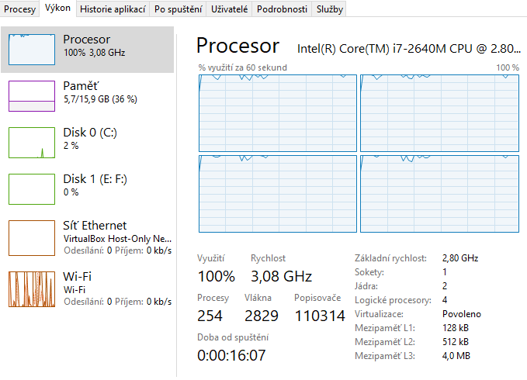Click the top-right logical processor graph

[439, 113]
